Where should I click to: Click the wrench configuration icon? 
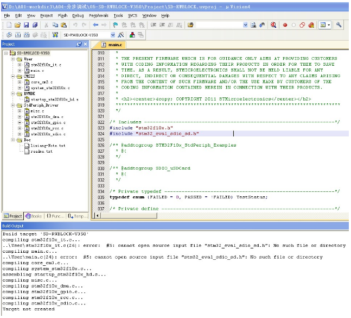click(x=339, y=25)
